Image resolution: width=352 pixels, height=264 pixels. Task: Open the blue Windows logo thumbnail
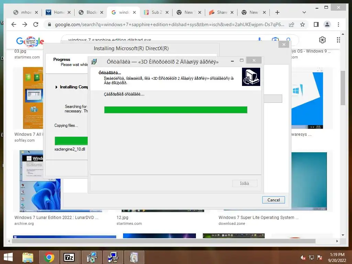307,100
